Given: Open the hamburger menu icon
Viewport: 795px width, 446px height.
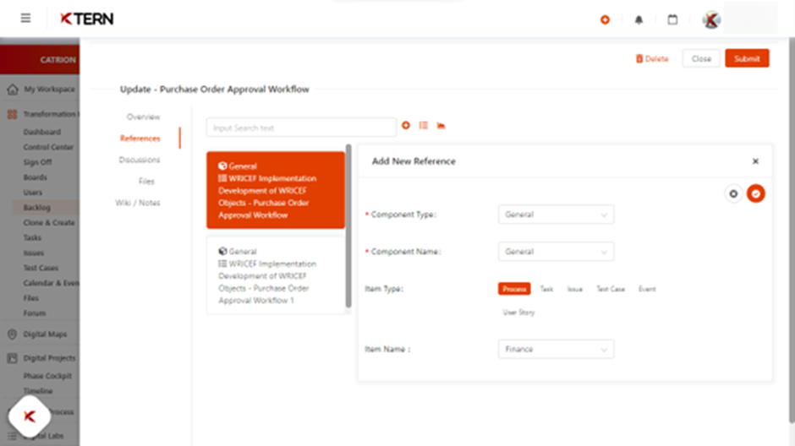Looking at the screenshot, I should (25, 19).
